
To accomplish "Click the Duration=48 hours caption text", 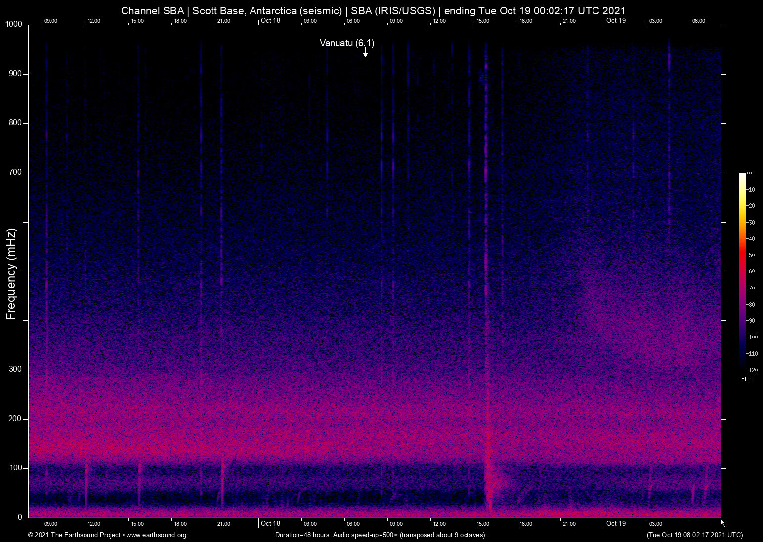I will (x=381, y=535).
